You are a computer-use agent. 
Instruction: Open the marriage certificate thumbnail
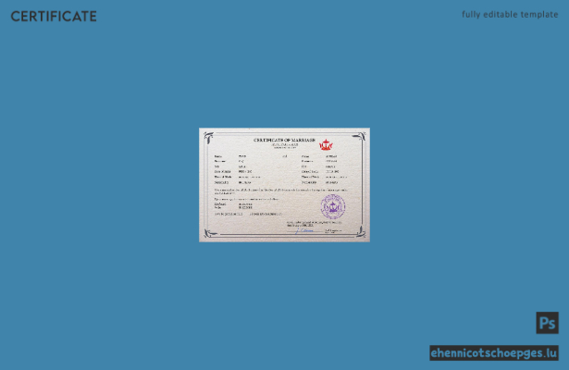[x=285, y=185]
